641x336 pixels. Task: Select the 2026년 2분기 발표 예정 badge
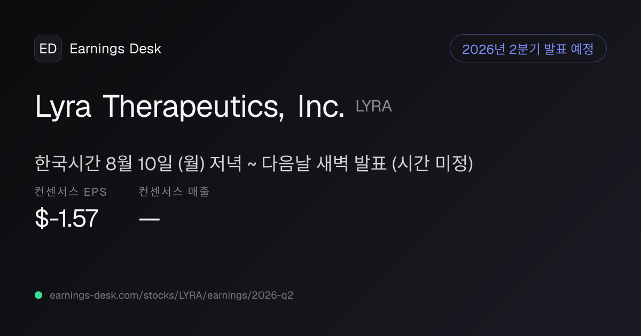[528, 49]
